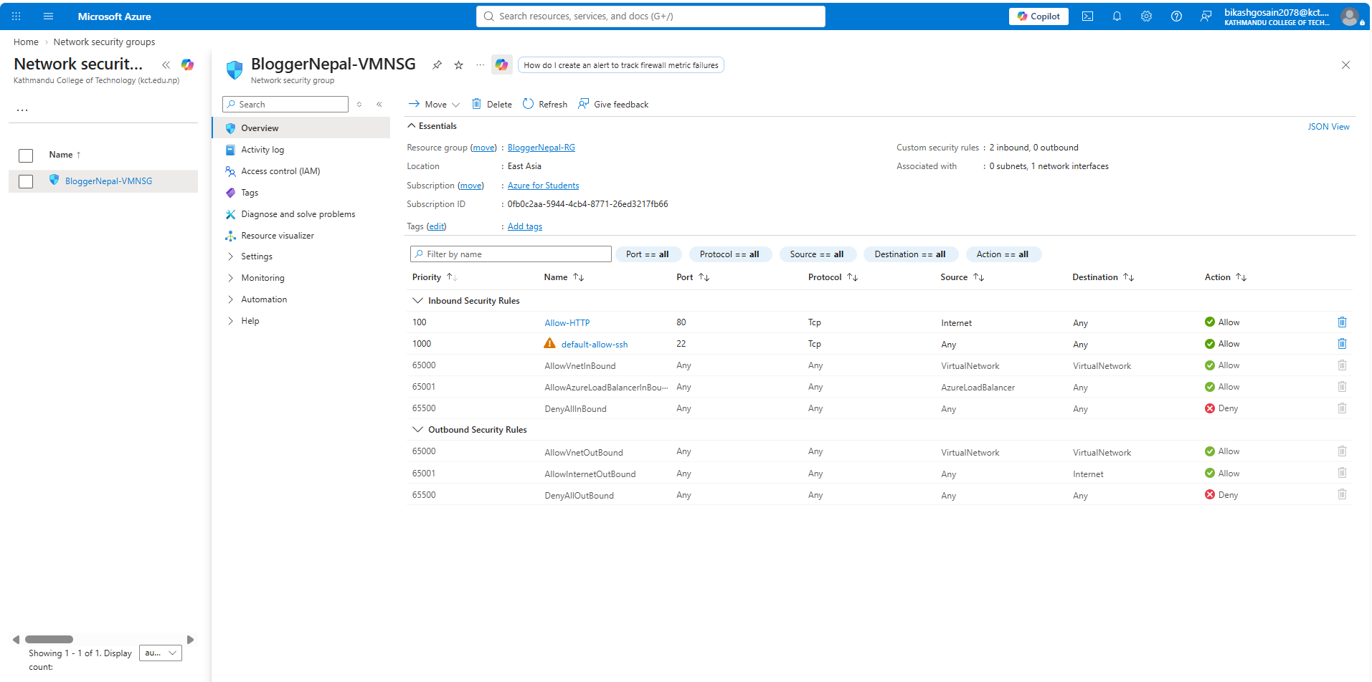Image resolution: width=1372 pixels, height=682 pixels.
Task: Open the hamburger portal menu
Action: (x=48, y=16)
